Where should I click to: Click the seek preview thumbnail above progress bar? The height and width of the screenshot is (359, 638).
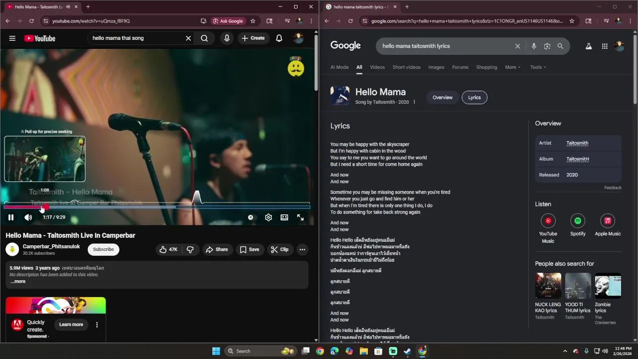[x=45, y=159]
